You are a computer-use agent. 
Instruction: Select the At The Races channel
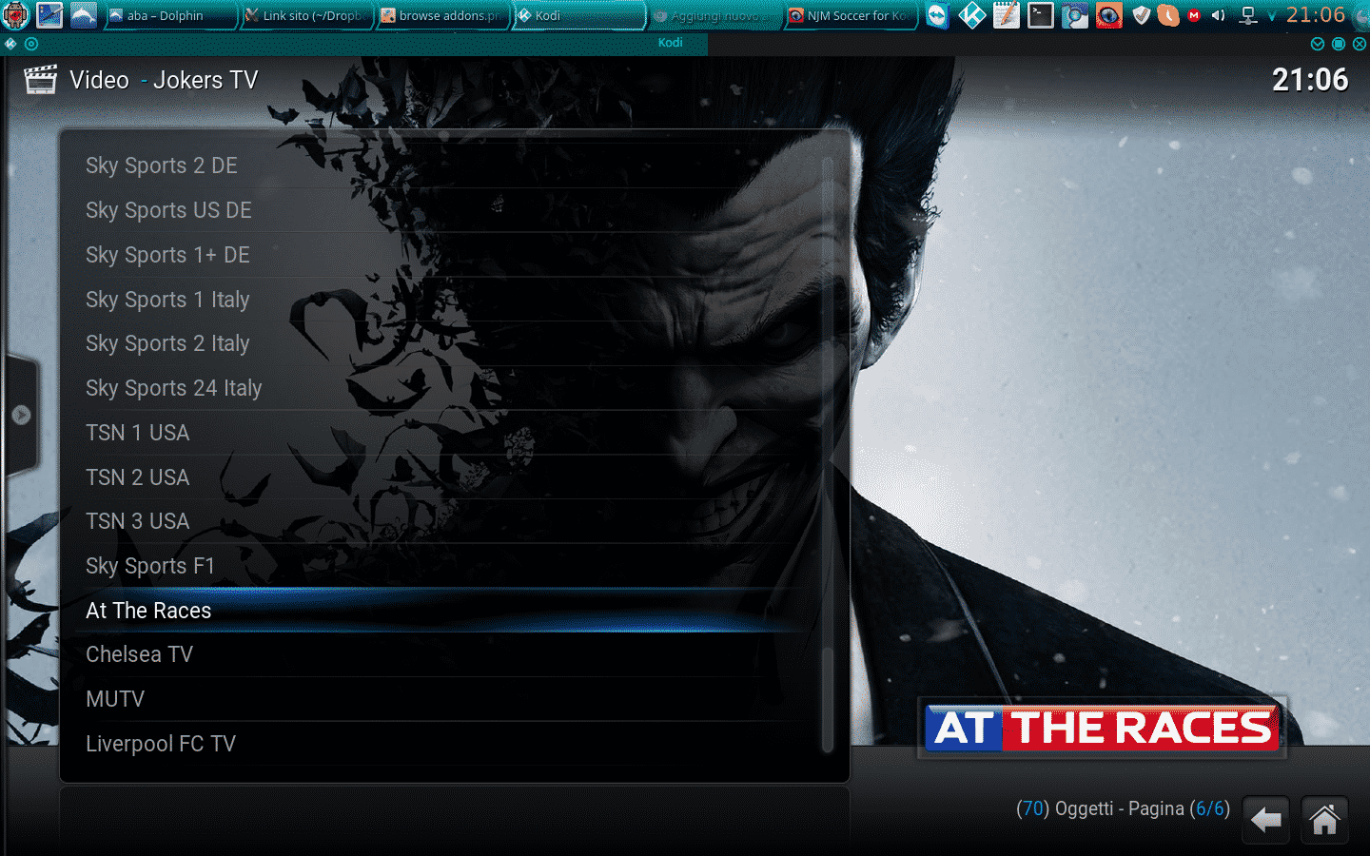tap(148, 611)
